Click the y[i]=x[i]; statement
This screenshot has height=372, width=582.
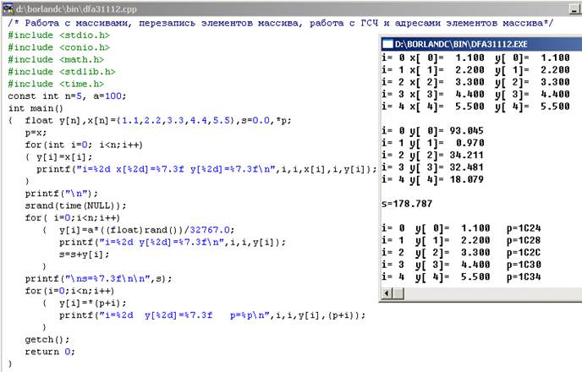64,157
